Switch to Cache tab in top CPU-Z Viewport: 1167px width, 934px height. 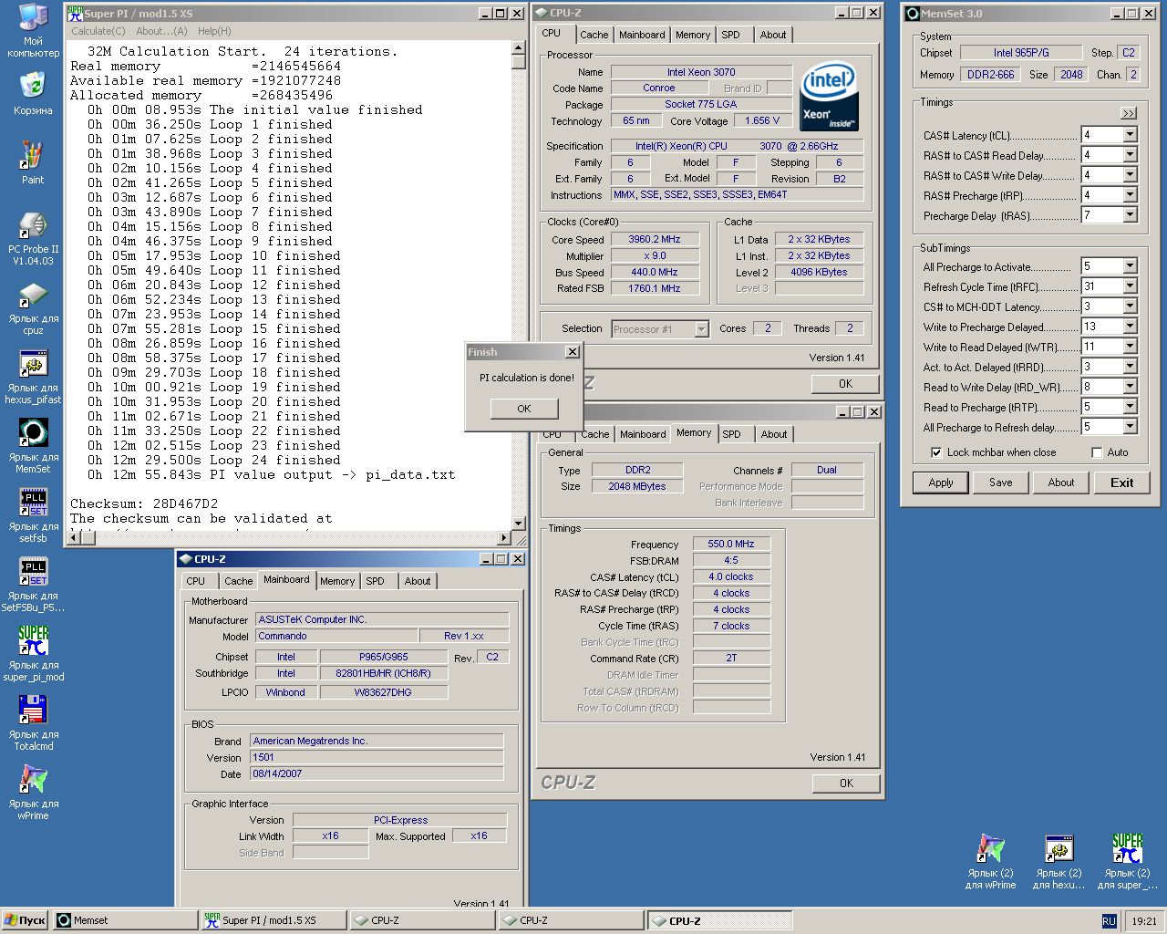pos(594,35)
